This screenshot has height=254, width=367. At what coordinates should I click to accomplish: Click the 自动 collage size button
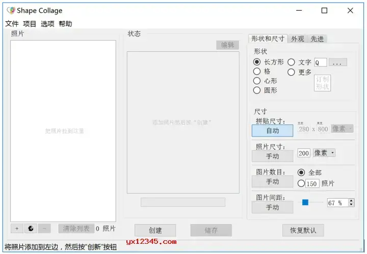272,131
